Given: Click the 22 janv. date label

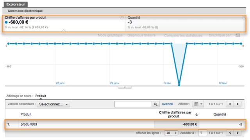Looking at the screenshot, I should pos(61,83).
